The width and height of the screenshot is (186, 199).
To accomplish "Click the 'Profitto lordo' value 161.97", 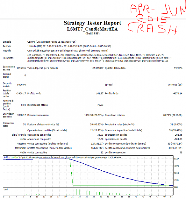I will [x=100, y=93].
